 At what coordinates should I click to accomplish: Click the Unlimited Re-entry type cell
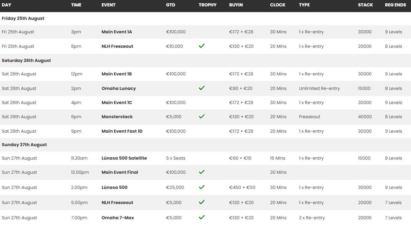coord(319,89)
